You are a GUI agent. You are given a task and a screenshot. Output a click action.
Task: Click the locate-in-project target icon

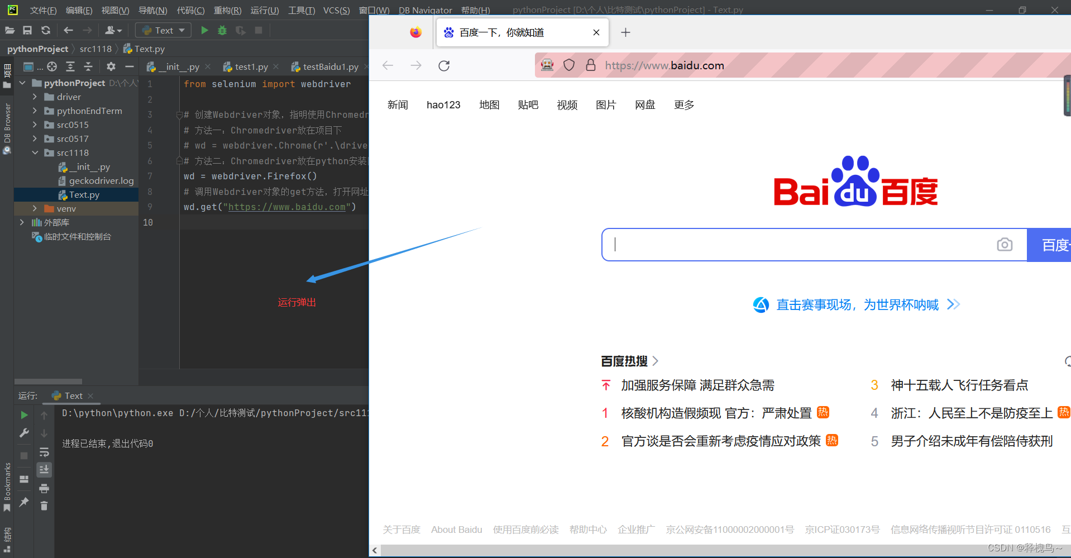coord(52,66)
